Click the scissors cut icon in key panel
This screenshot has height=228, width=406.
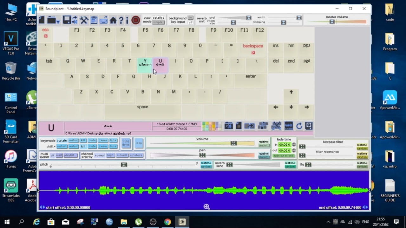(276, 126)
